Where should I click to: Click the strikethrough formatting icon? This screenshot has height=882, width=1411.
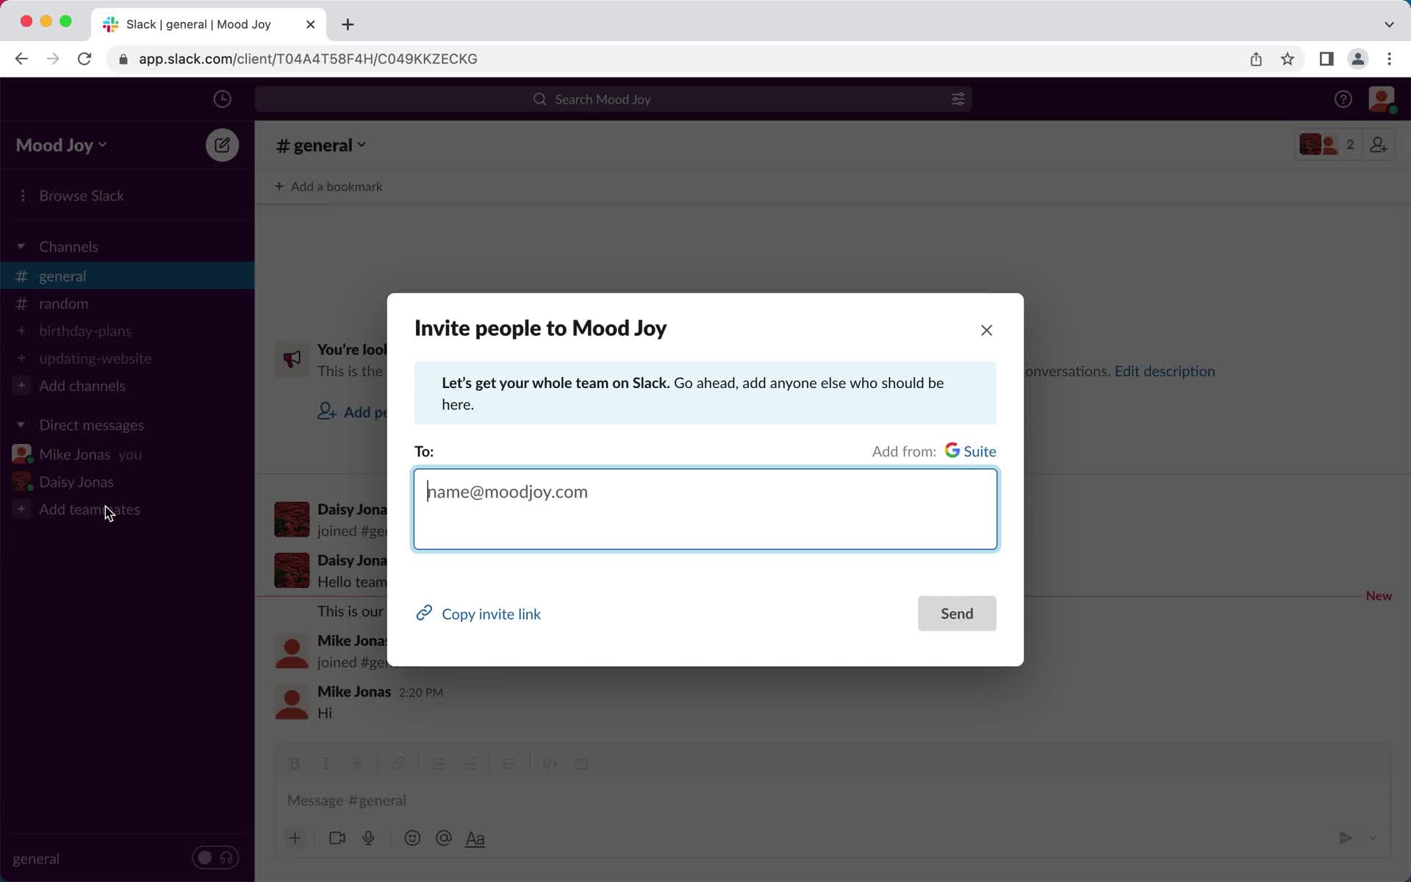click(358, 763)
